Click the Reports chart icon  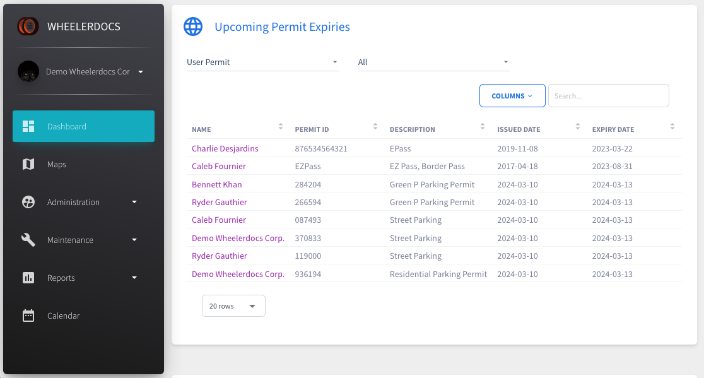[28, 278]
